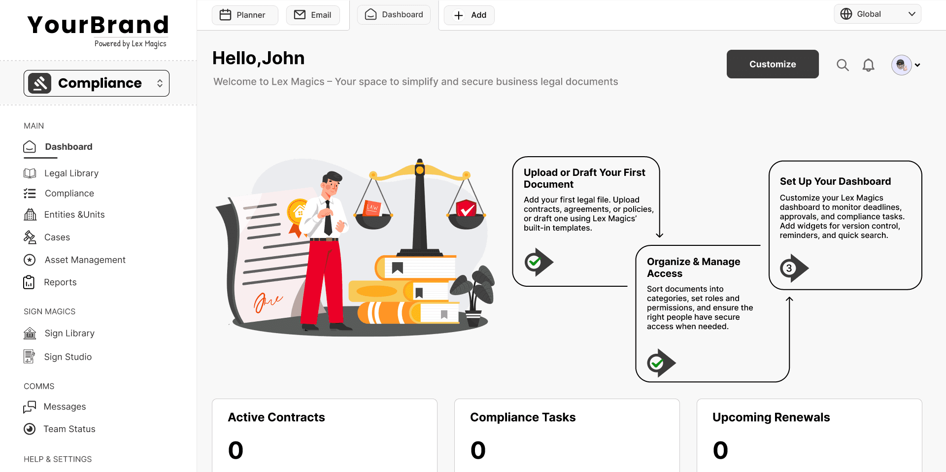
Task: Expand the user profile menu arrow
Action: click(x=917, y=65)
